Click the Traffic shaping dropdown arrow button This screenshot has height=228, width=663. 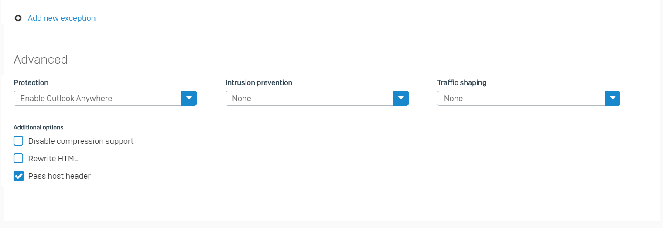pyautogui.click(x=612, y=98)
